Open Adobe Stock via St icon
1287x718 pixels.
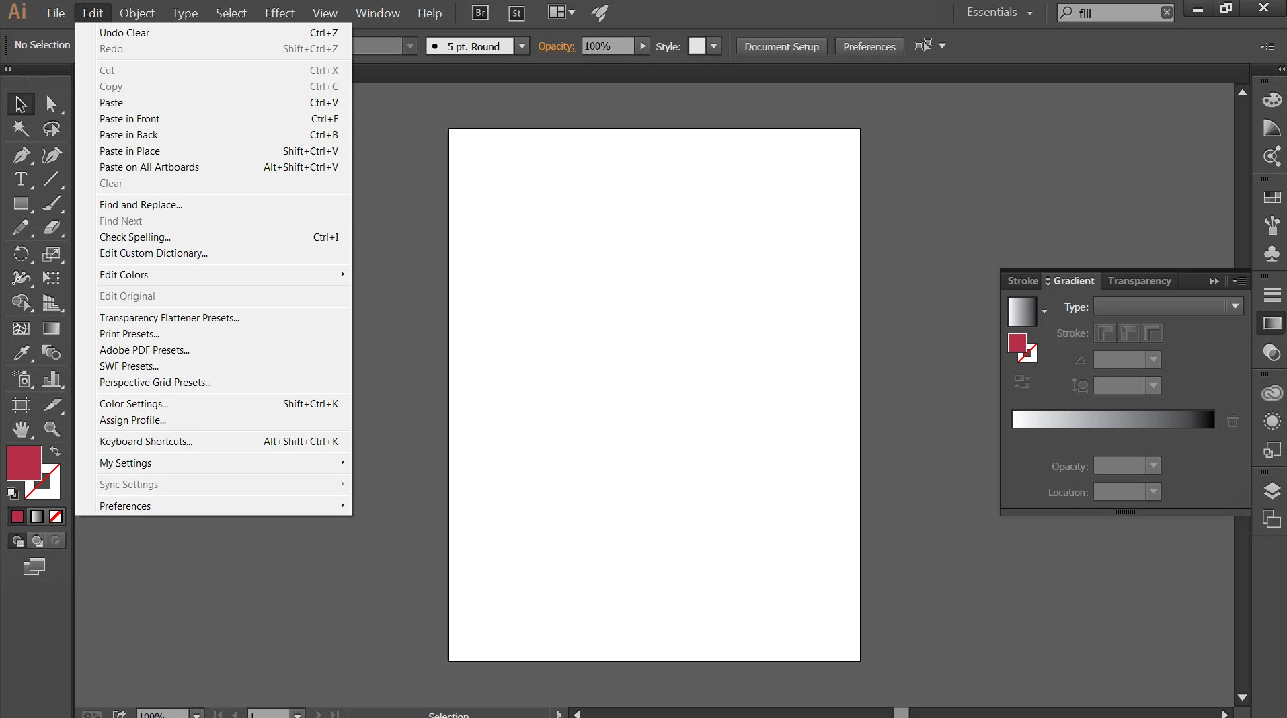(516, 13)
